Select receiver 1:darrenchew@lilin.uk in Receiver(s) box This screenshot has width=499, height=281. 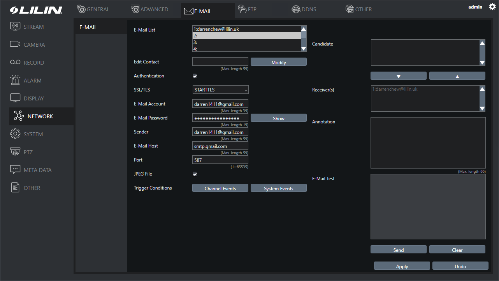coord(395,89)
